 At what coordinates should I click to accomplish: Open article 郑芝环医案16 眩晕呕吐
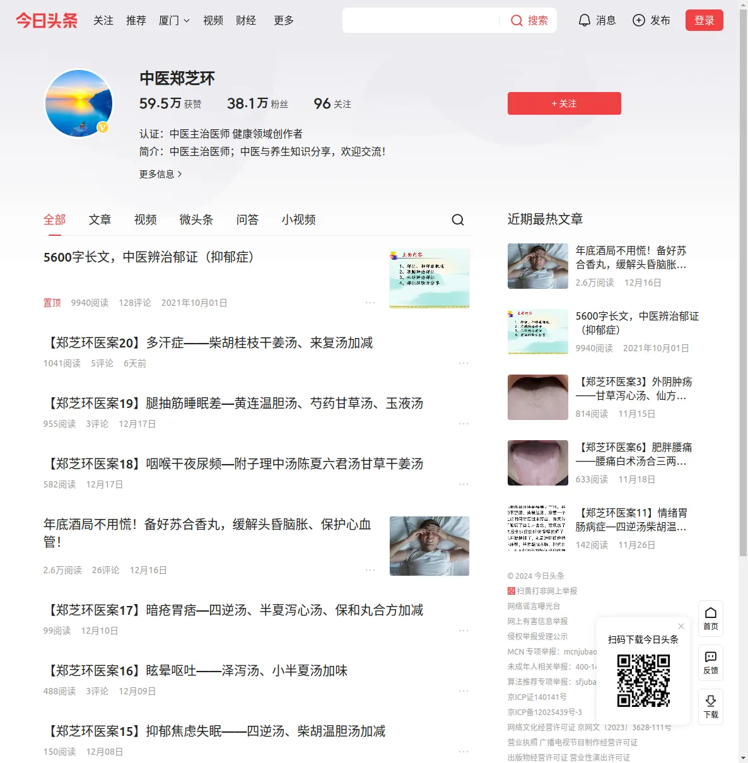tap(196, 671)
